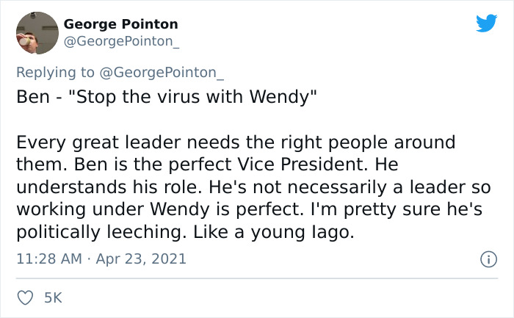This screenshot has height=318, width=514.
Task: Click the 11:28 AM timestamp
Action: point(47,259)
